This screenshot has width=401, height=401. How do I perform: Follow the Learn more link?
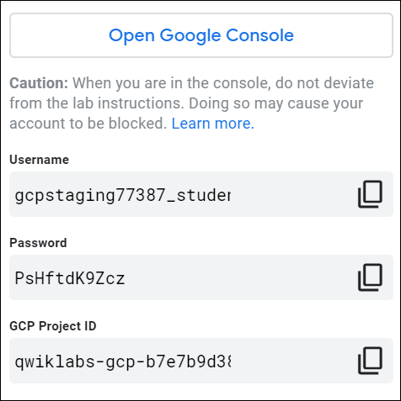pyautogui.click(x=212, y=124)
